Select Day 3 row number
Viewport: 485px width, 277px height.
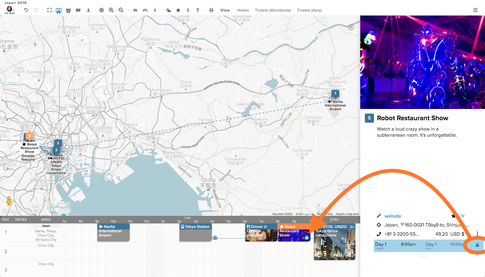click(x=5, y=270)
